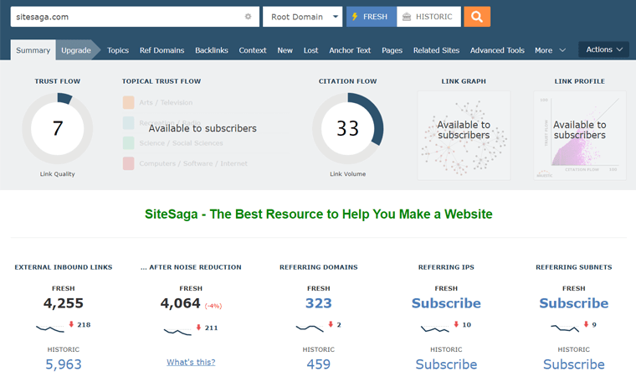Click the Citation Flow 33 gauge
Screen dimensions: 636x377
tap(347, 128)
